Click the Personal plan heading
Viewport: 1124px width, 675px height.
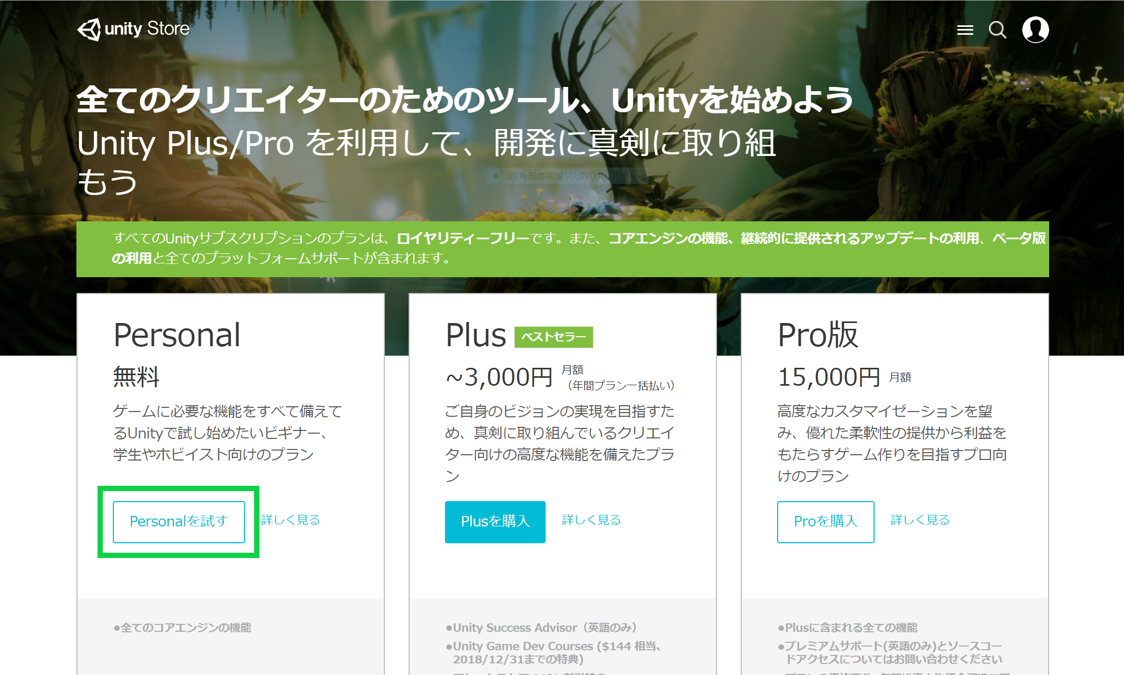click(x=177, y=335)
